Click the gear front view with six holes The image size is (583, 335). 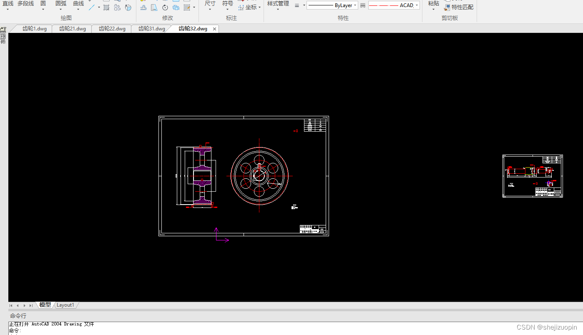point(259,176)
